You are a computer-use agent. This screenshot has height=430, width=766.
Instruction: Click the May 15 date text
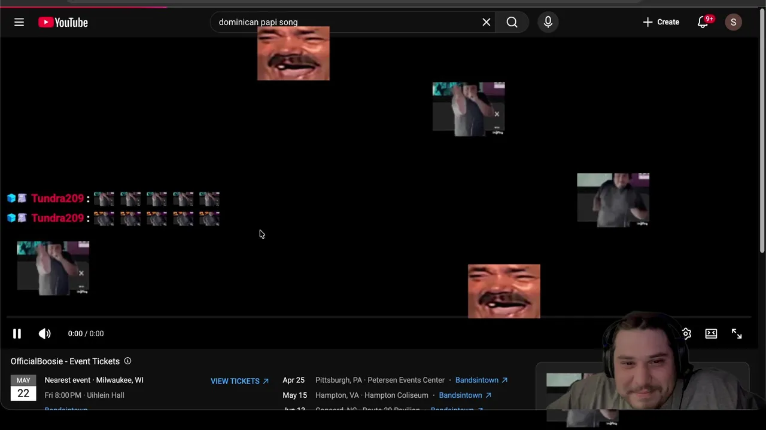(x=294, y=395)
